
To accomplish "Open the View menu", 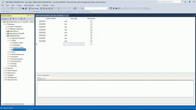I will pos(13,5).
